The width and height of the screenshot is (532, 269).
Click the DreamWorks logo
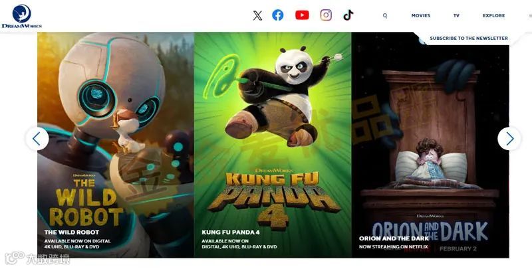click(22, 16)
